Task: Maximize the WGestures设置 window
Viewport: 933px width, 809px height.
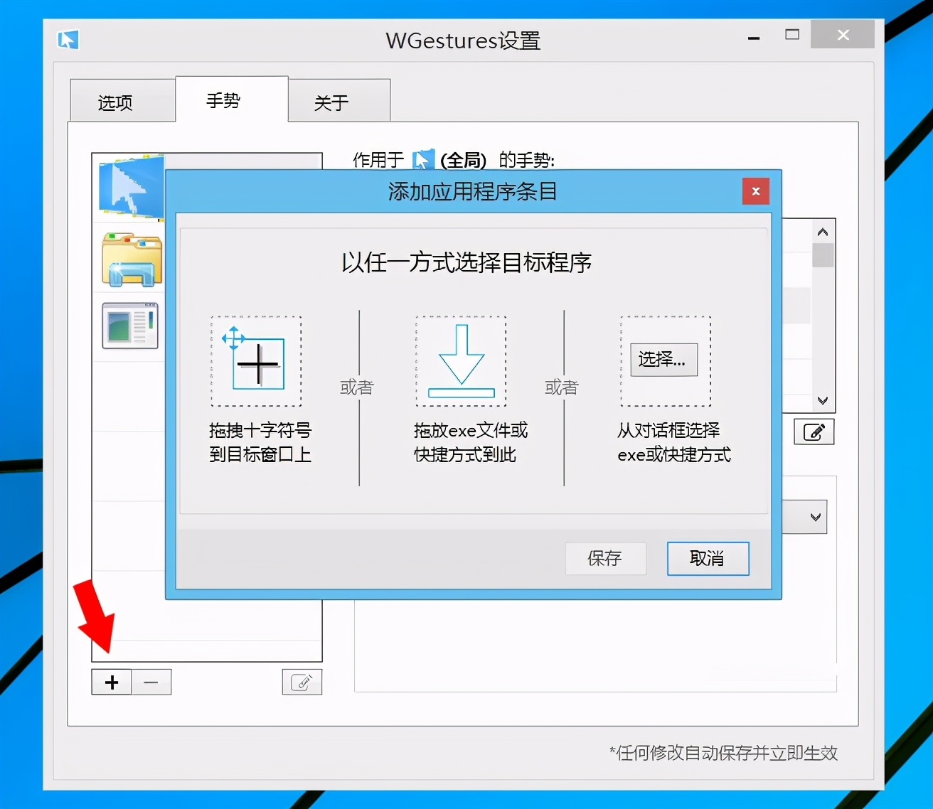Action: point(792,35)
